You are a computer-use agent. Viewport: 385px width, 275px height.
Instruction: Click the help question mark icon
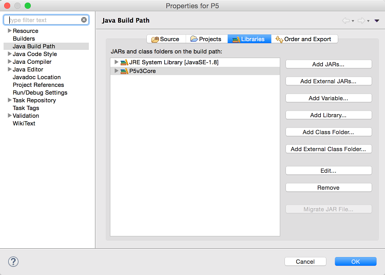13,262
